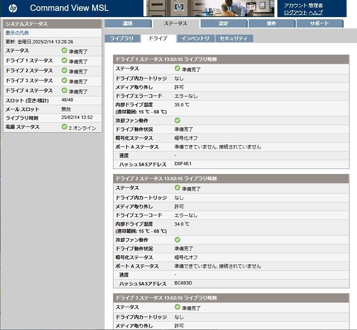Click Drive 1 暗号化ステータス value 暗号化オフ
Viewport: 357px width, 330px height.
186,138
